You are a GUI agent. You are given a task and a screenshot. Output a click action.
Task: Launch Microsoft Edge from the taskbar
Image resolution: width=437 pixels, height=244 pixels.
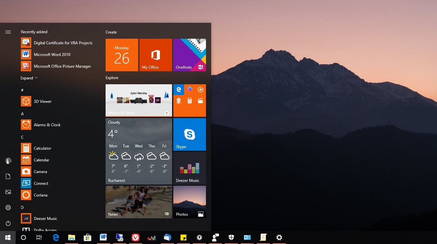click(x=56, y=237)
